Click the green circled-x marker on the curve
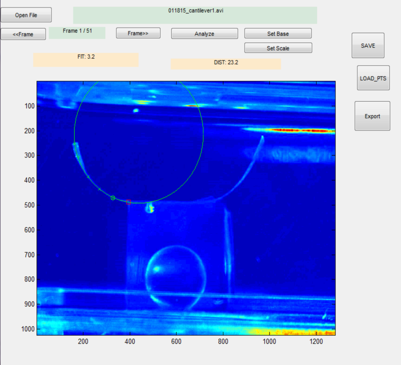The image size is (401, 365). point(113,198)
